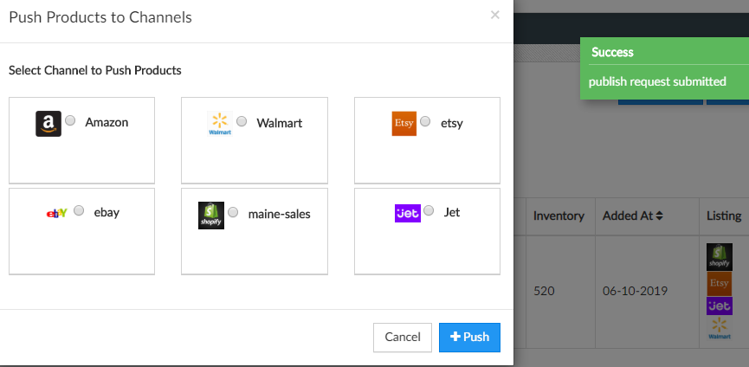
Task: Select the ebay radio button
Action: click(79, 210)
